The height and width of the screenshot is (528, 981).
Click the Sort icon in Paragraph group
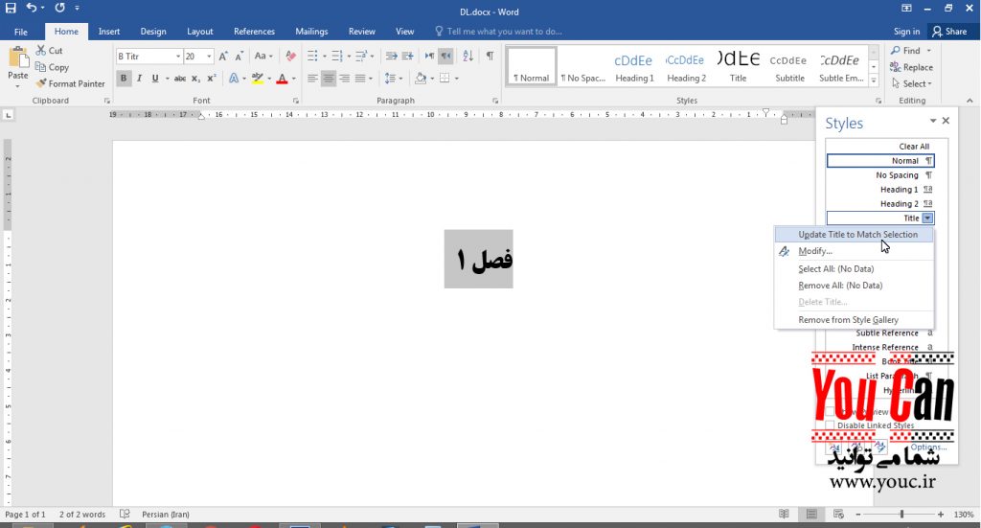(x=467, y=57)
